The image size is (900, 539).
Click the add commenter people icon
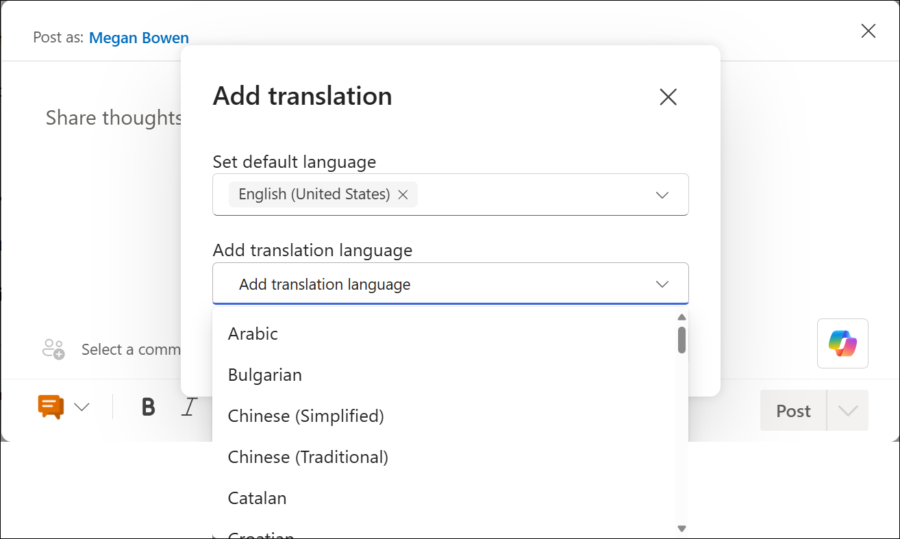(x=53, y=349)
